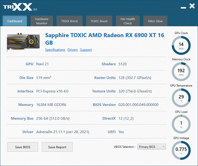Click the 'BIOS Version' field label

click(104, 105)
